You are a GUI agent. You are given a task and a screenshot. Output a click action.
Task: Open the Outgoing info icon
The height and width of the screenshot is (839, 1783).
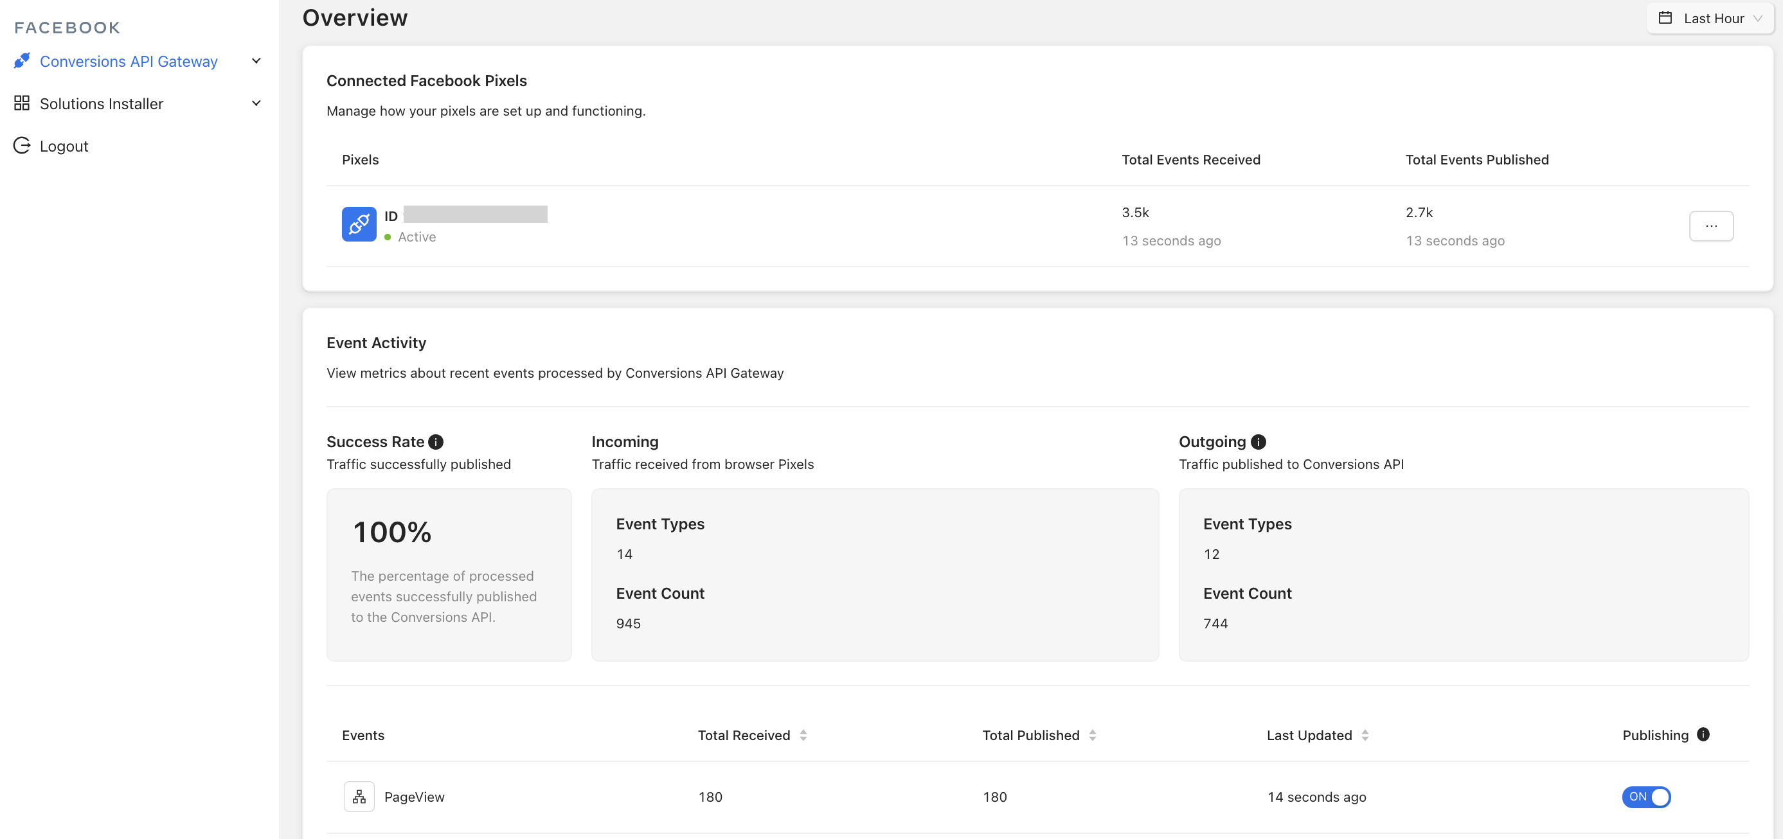click(x=1259, y=442)
